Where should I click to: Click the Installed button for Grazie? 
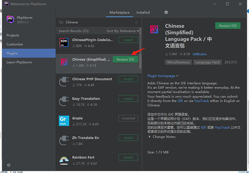(128, 118)
